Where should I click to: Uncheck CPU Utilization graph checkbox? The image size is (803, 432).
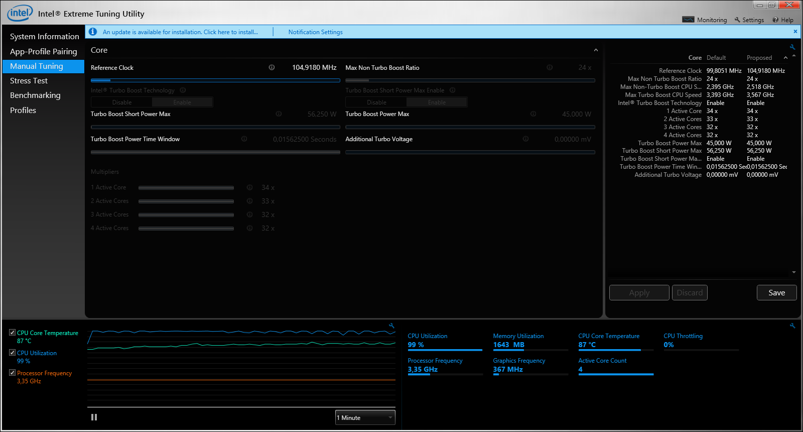[x=12, y=353]
